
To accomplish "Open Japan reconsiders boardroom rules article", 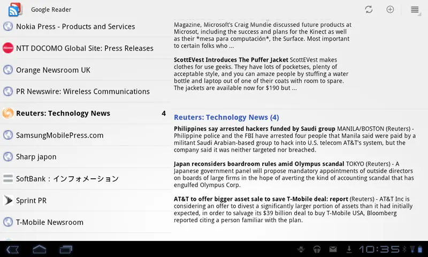I will tap(294, 174).
